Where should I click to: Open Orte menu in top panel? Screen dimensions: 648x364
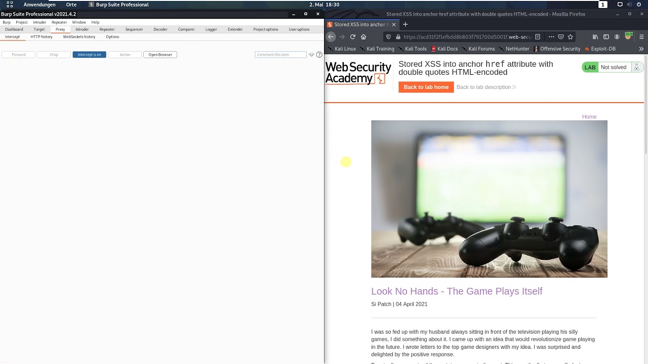[71, 5]
